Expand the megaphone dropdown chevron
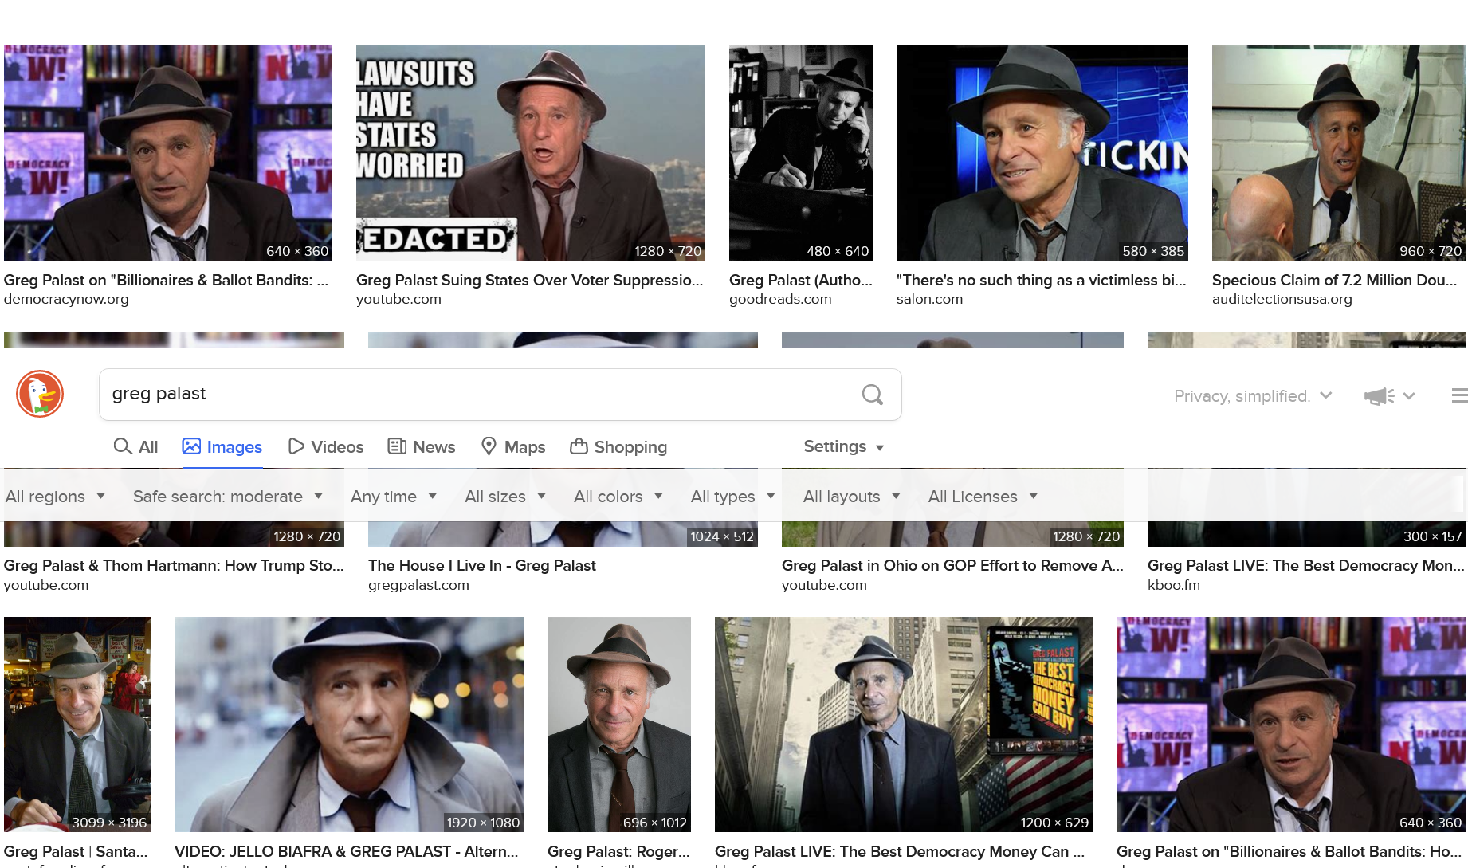 click(1409, 396)
